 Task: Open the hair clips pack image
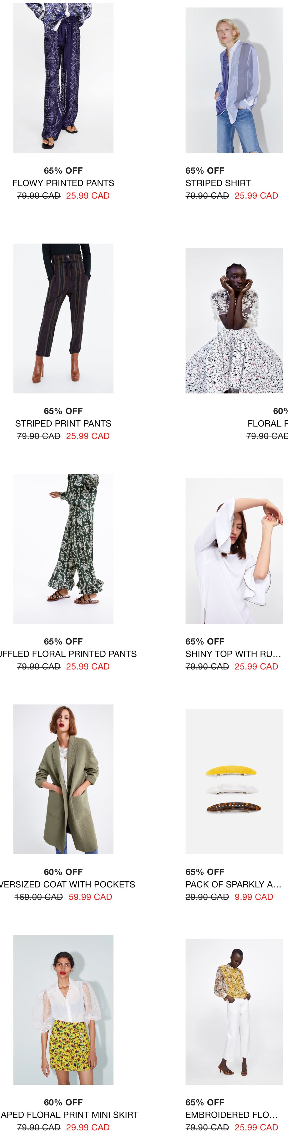click(234, 781)
